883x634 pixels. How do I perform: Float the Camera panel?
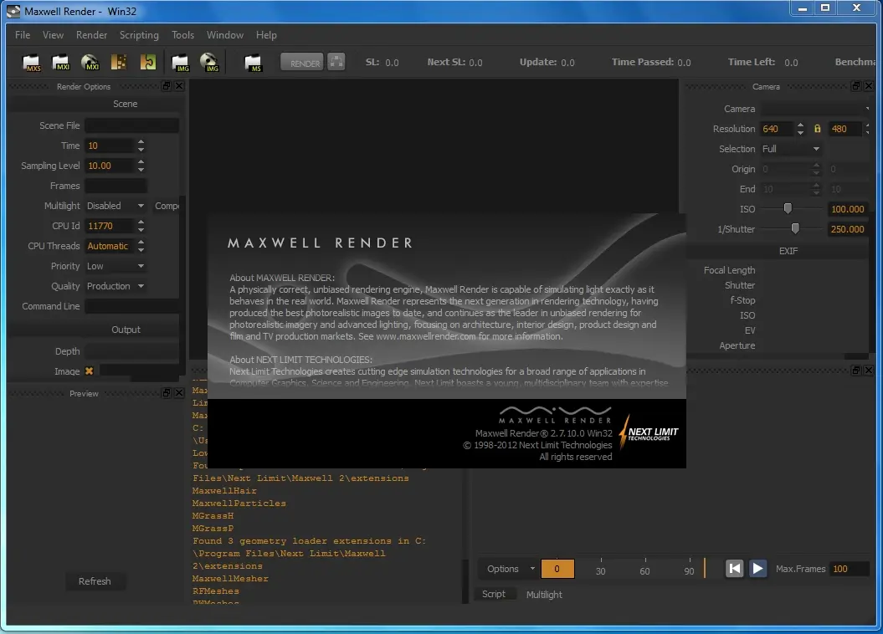point(856,86)
